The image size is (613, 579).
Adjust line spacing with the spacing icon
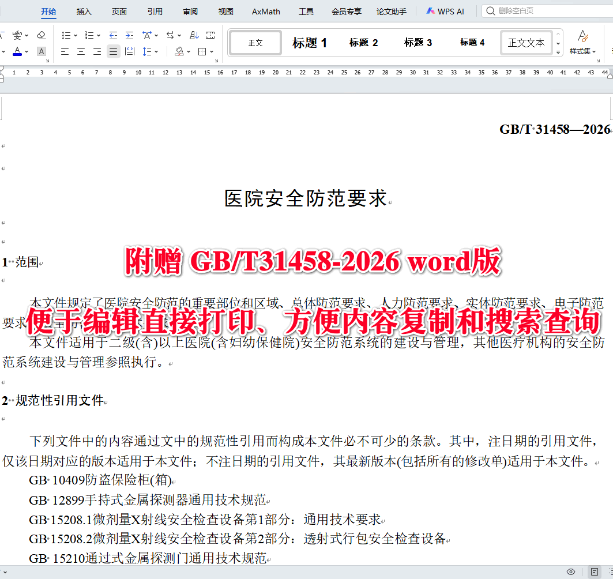click(x=148, y=51)
